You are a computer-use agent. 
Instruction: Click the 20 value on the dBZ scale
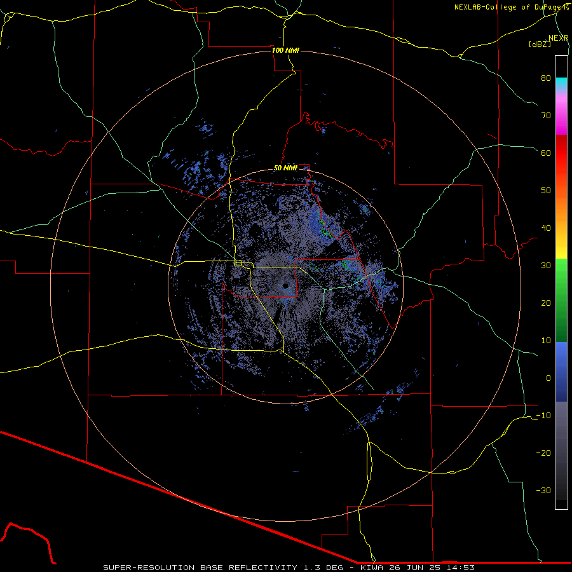[x=546, y=303]
